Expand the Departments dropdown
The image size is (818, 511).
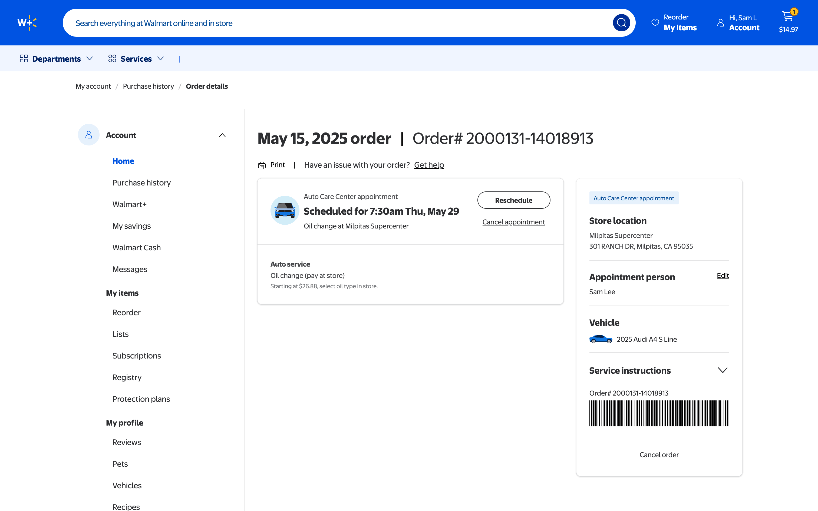(56, 59)
